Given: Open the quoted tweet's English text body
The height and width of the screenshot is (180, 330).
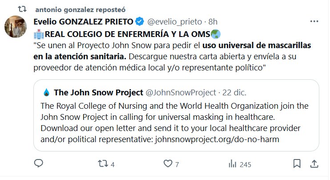Looking at the screenshot, I should pos(174,123).
